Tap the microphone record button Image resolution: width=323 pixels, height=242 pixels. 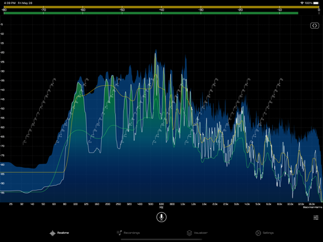(161, 217)
